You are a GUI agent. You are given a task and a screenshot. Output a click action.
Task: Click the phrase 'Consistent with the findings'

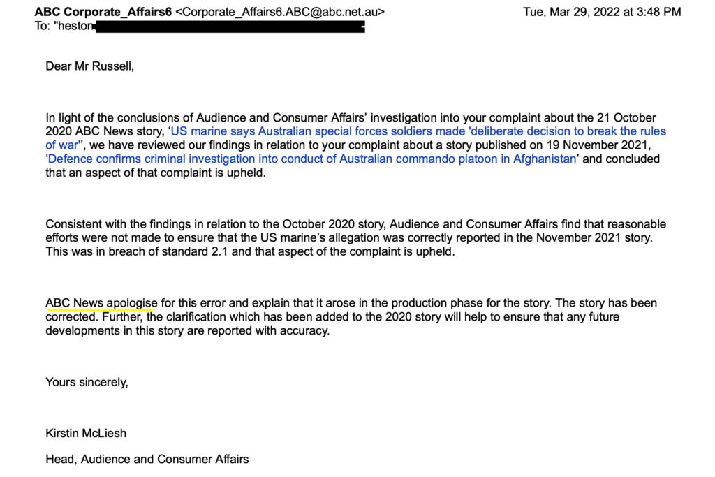(119, 224)
